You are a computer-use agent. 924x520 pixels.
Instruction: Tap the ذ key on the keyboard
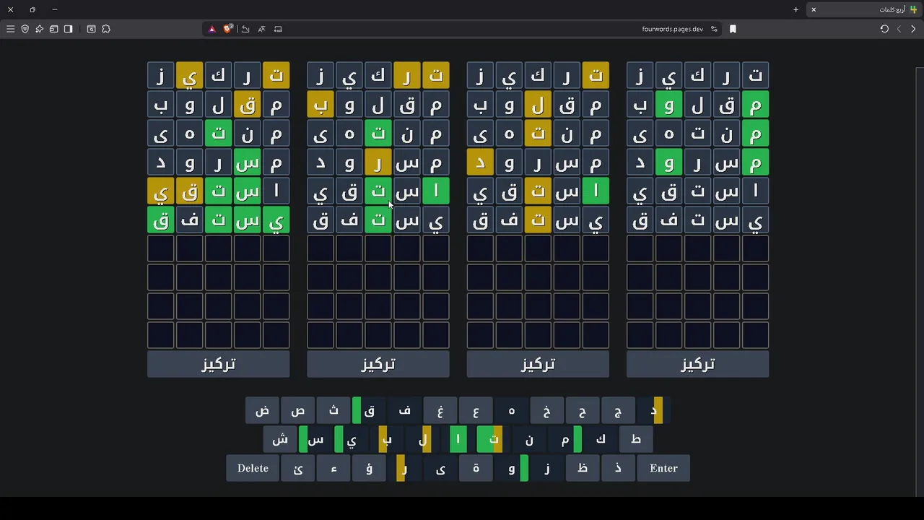point(618,468)
